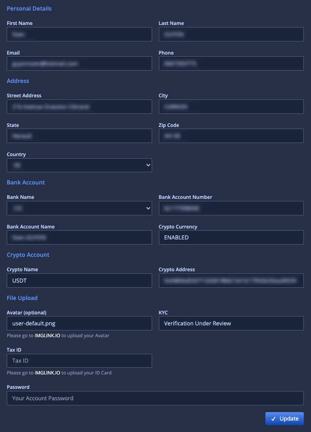Open the Bank Name dropdown
This screenshot has height=432, width=311.
[79, 208]
